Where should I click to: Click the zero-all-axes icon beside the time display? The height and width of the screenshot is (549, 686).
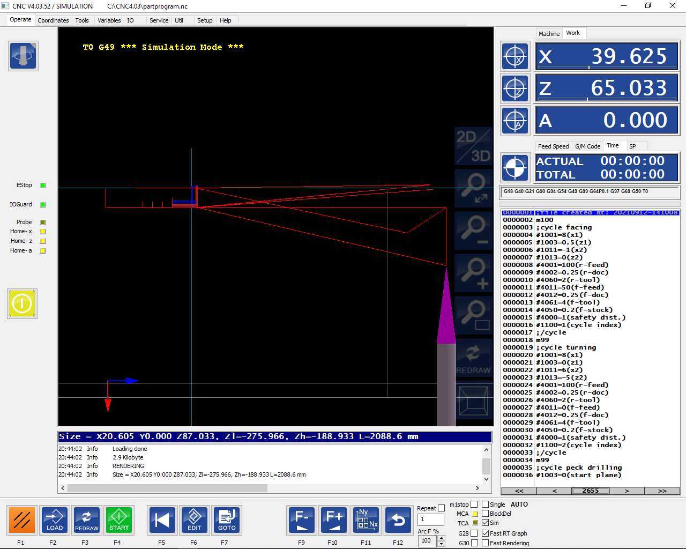pos(515,167)
